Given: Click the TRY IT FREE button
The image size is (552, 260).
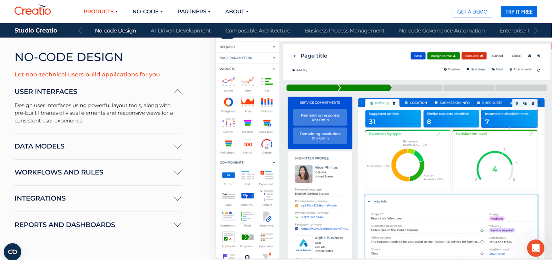Looking at the screenshot, I should point(519,12).
